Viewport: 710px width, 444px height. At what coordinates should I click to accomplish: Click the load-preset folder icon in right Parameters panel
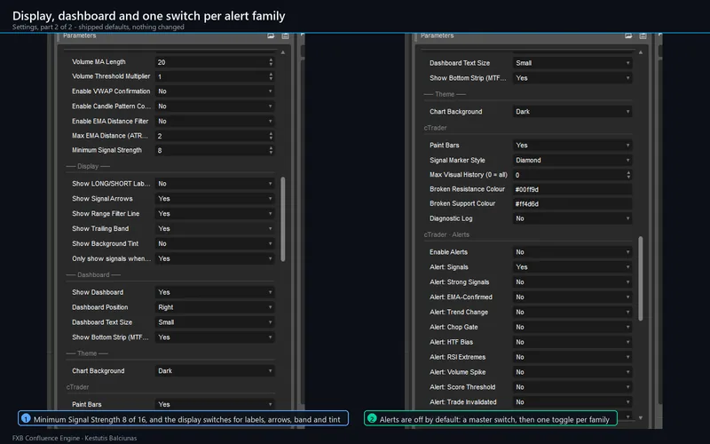pos(628,36)
